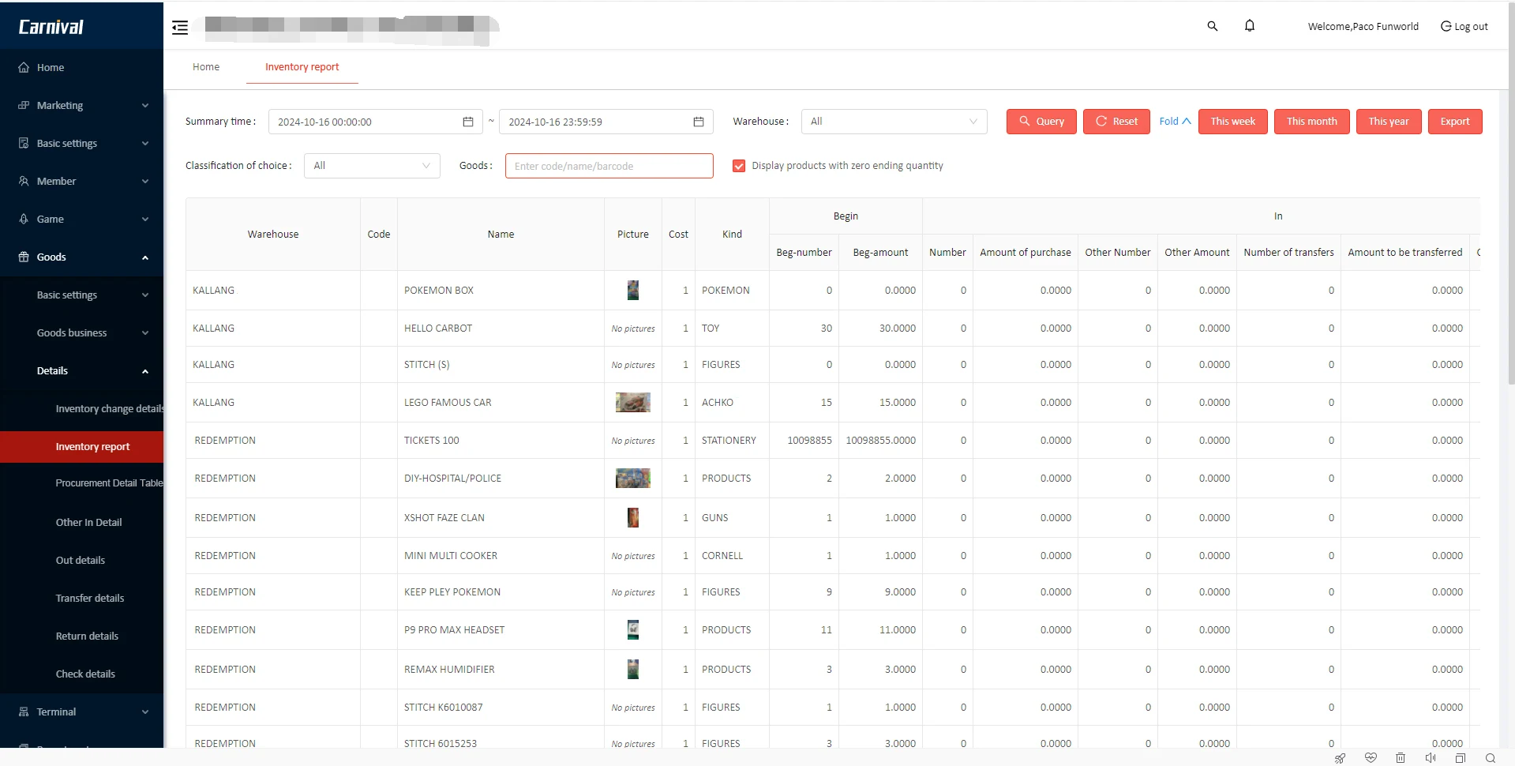Select the Home icon in the sidebar
The height and width of the screenshot is (766, 1515).
(x=24, y=67)
